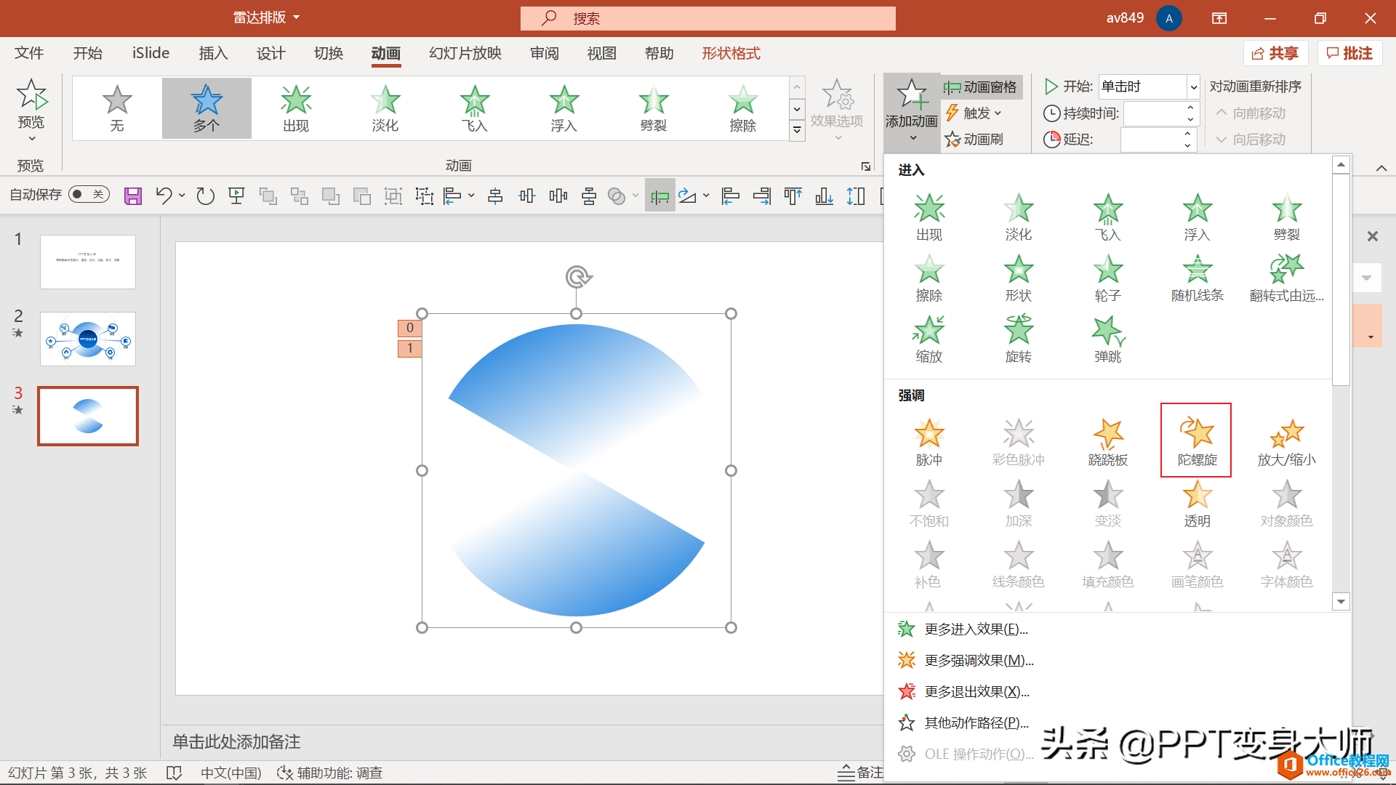
Task: Choose the 弹跳 bounce entrance effect
Action: click(1107, 339)
